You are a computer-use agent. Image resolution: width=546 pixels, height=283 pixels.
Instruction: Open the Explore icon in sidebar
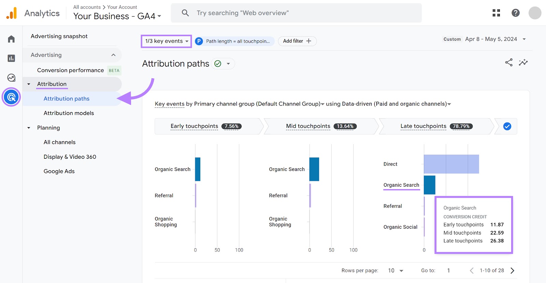(x=11, y=78)
